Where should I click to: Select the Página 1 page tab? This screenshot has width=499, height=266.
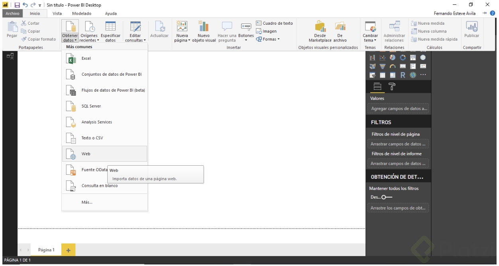pos(46,250)
